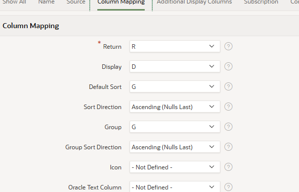Click the Display field label
299x192 pixels.
tap(111, 67)
